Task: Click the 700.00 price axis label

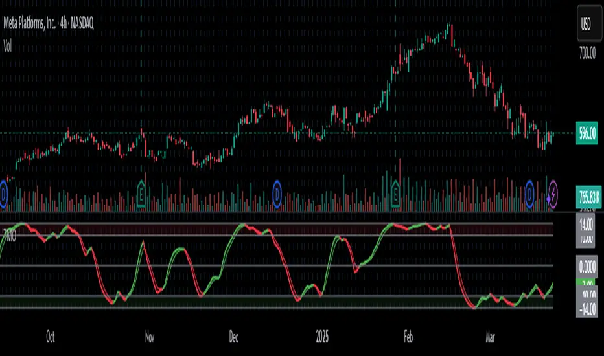Action: [x=587, y=52]
